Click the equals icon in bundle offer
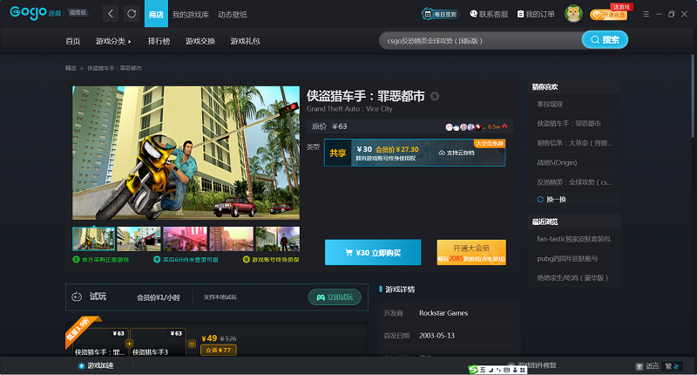This screenshot has width=697, height=375. 192,344
